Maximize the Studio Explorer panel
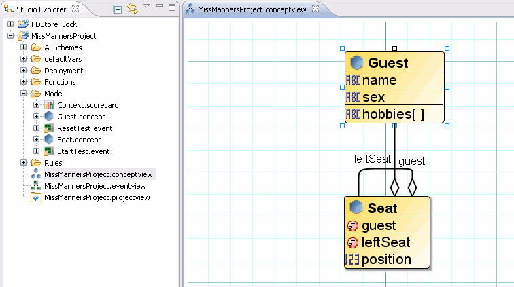The height and width of the screenshot is (287, 514). coord(172,7)
